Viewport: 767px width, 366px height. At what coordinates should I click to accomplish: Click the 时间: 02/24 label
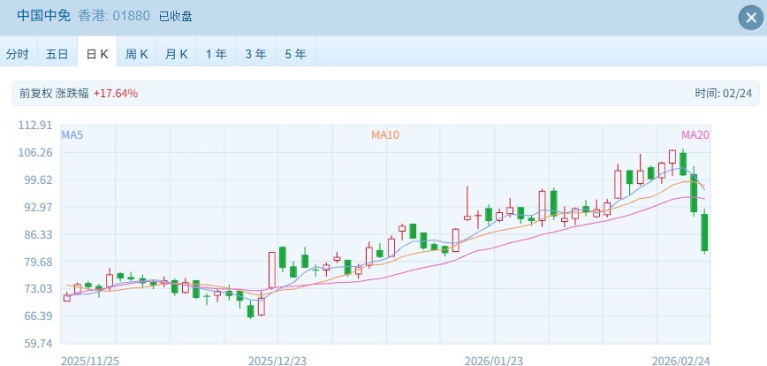723,93
